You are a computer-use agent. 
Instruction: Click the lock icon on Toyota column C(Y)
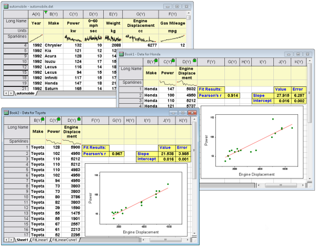pos(59,119)
